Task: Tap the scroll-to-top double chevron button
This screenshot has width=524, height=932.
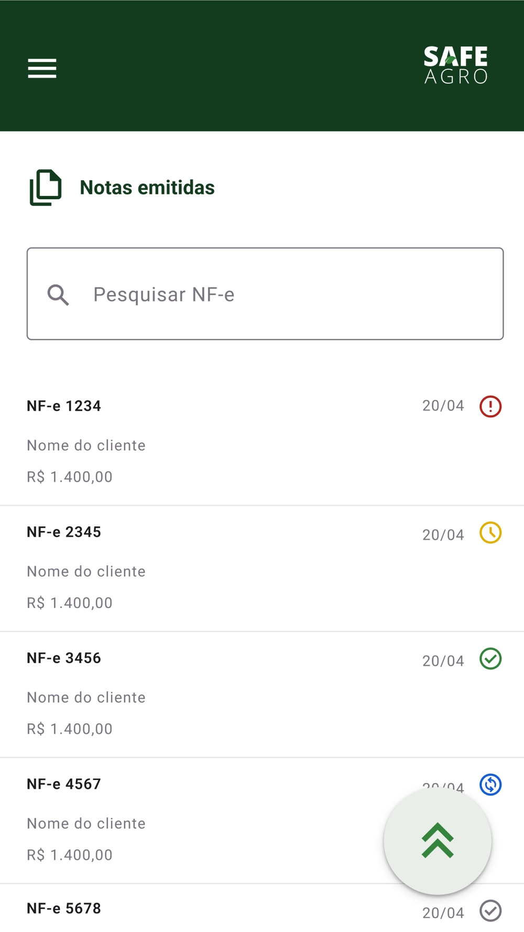Action: coord(438,841)
